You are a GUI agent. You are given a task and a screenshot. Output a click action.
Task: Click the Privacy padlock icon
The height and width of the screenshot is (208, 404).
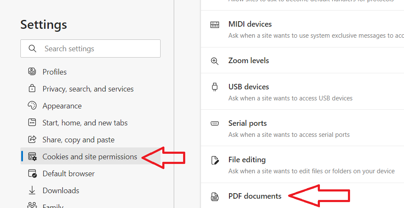pyautogui.click(x=32, y=89)
